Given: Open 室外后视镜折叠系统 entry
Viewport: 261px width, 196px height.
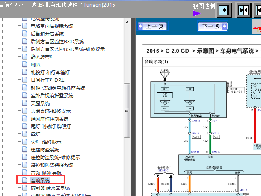Looking at the screenshot, I should (x=52, y=96).
